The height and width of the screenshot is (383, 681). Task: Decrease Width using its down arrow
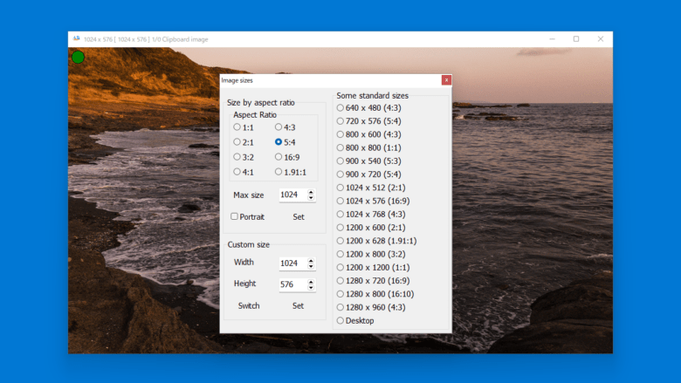311,266
